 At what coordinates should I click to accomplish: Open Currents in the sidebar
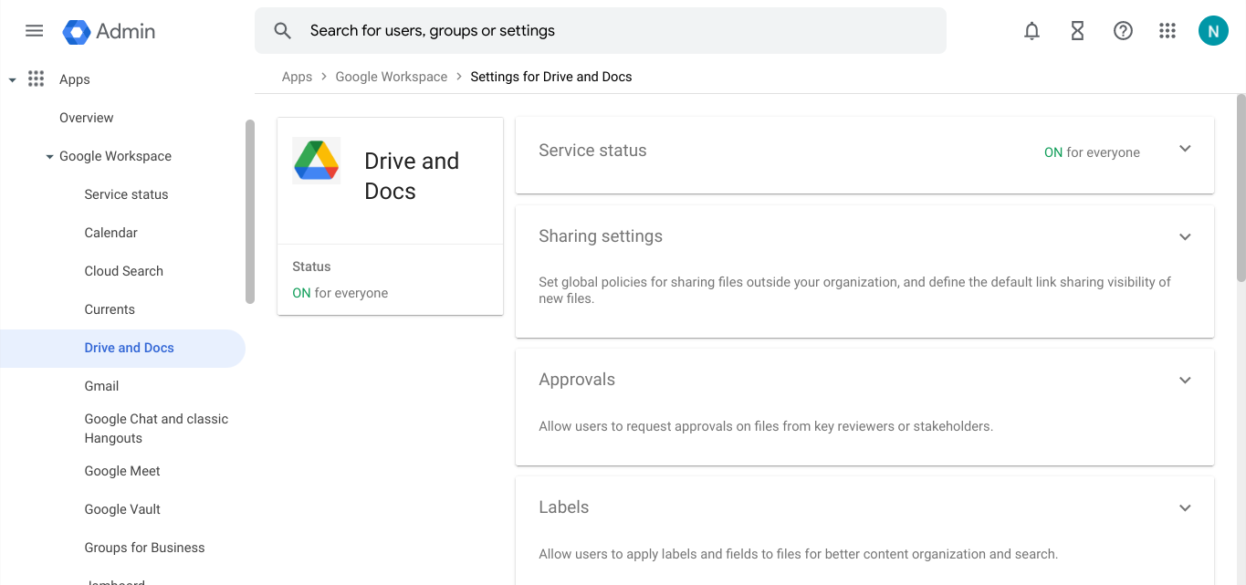coord(110,309)
